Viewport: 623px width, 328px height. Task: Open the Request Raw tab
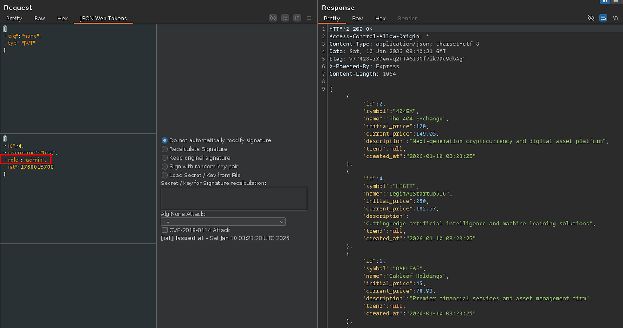click(40, 18)
